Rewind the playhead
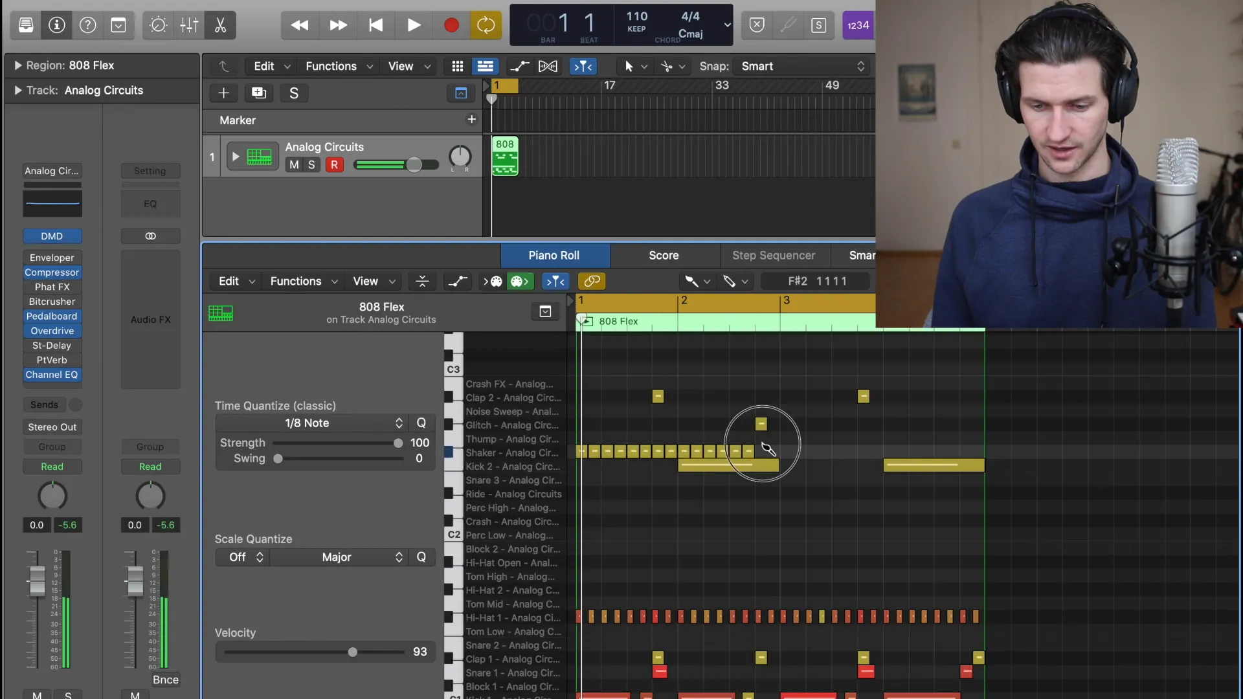 (x=300, y=25)
